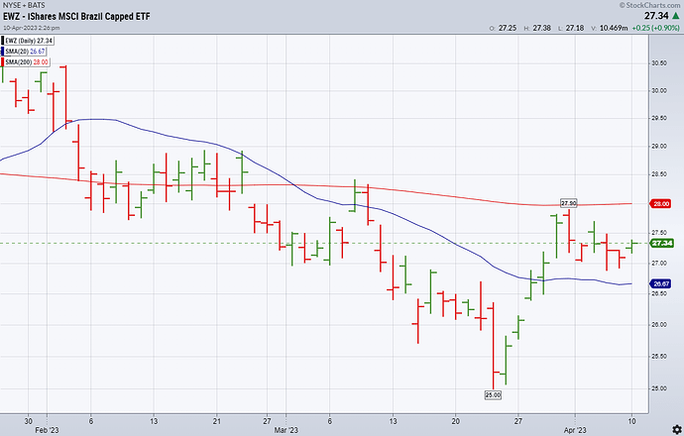The width and height of the screenshot is (684, 436).
Task: Click the 10-Apr-2023 timestamp text
Action: [x=32, y=28]
